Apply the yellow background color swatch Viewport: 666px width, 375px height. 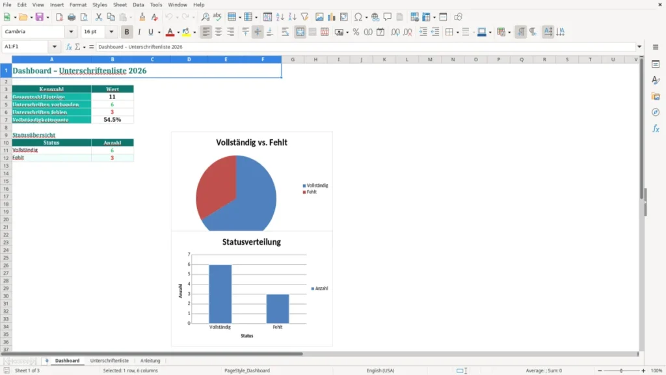[x=186, y=32]
